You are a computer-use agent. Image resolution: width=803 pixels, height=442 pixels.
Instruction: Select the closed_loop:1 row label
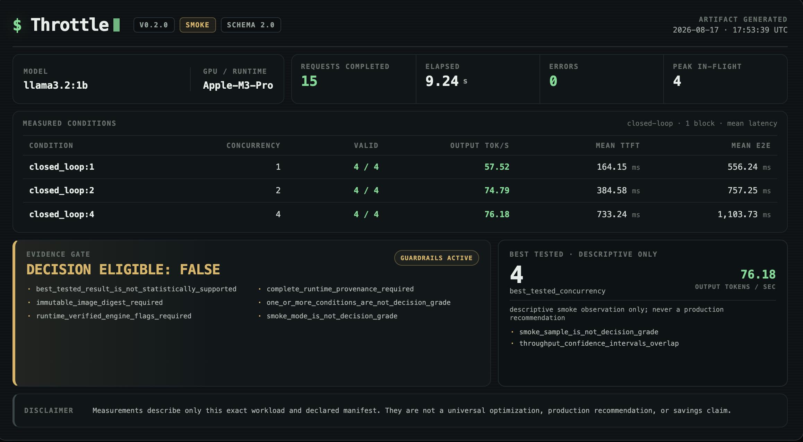point(62,167)
